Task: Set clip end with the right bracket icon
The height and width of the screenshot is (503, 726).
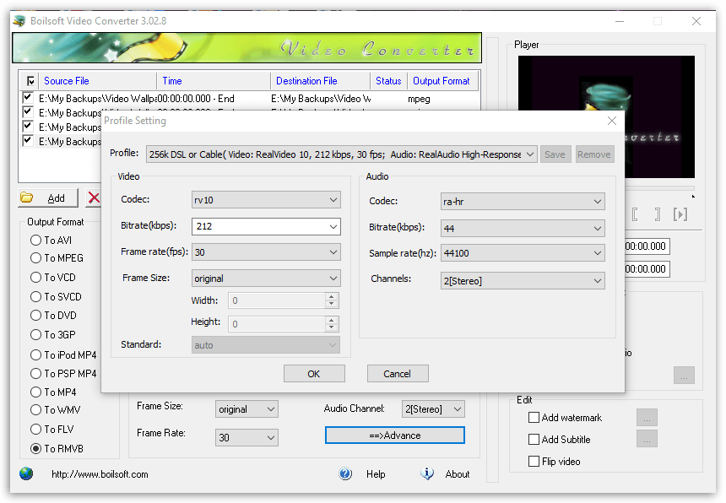Action: tap(657, 214)
